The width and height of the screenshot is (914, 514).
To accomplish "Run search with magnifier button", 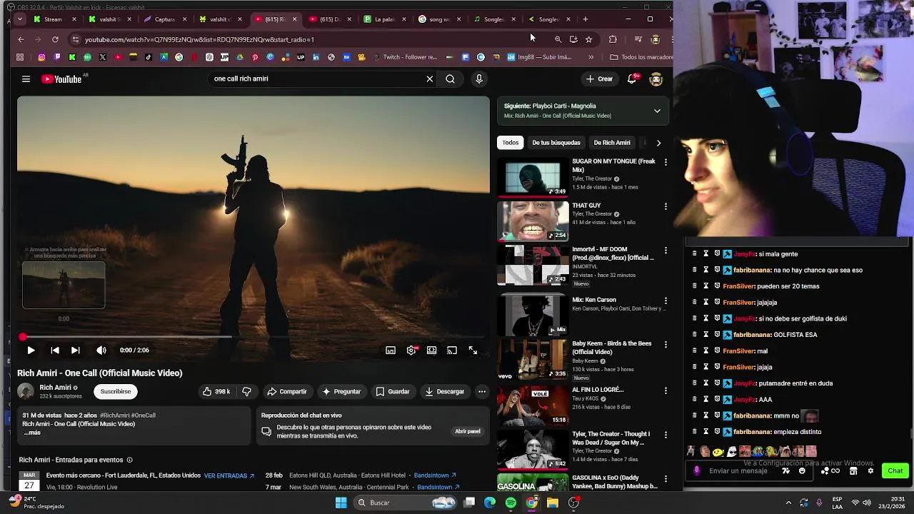I will (450, 79).
